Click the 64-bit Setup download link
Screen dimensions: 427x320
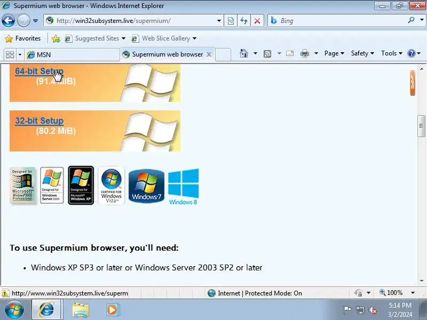pyautogui.click(x=39, y=71)
